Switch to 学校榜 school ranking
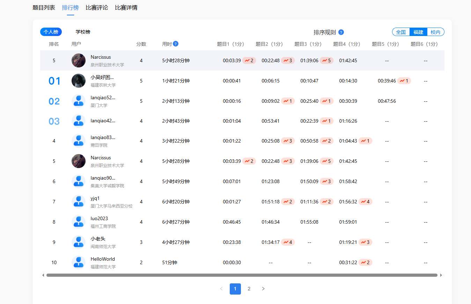This screenshot has height=304, width=471. tap(83, 32)
